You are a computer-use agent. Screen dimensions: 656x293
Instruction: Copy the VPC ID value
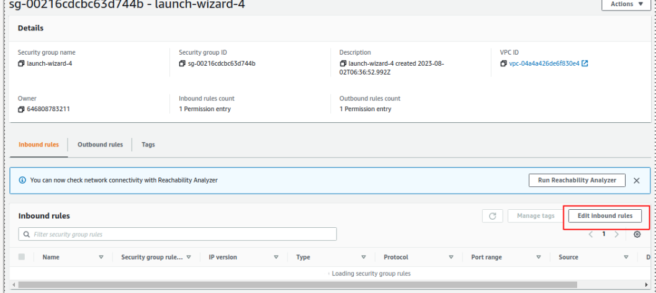[503, 63]
